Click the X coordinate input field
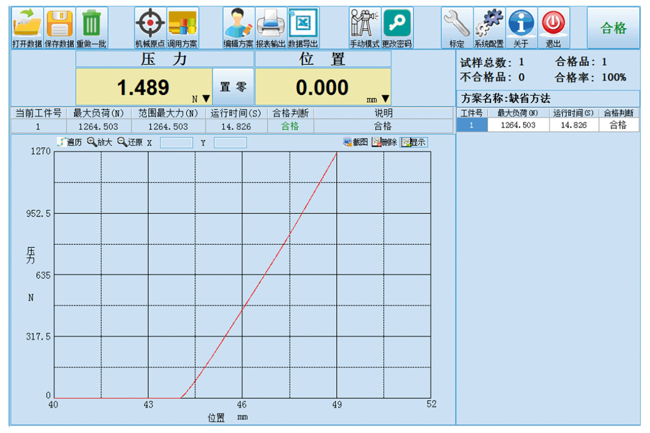The width and height of the screenshot is (650, 433). [x=176, y=142]
